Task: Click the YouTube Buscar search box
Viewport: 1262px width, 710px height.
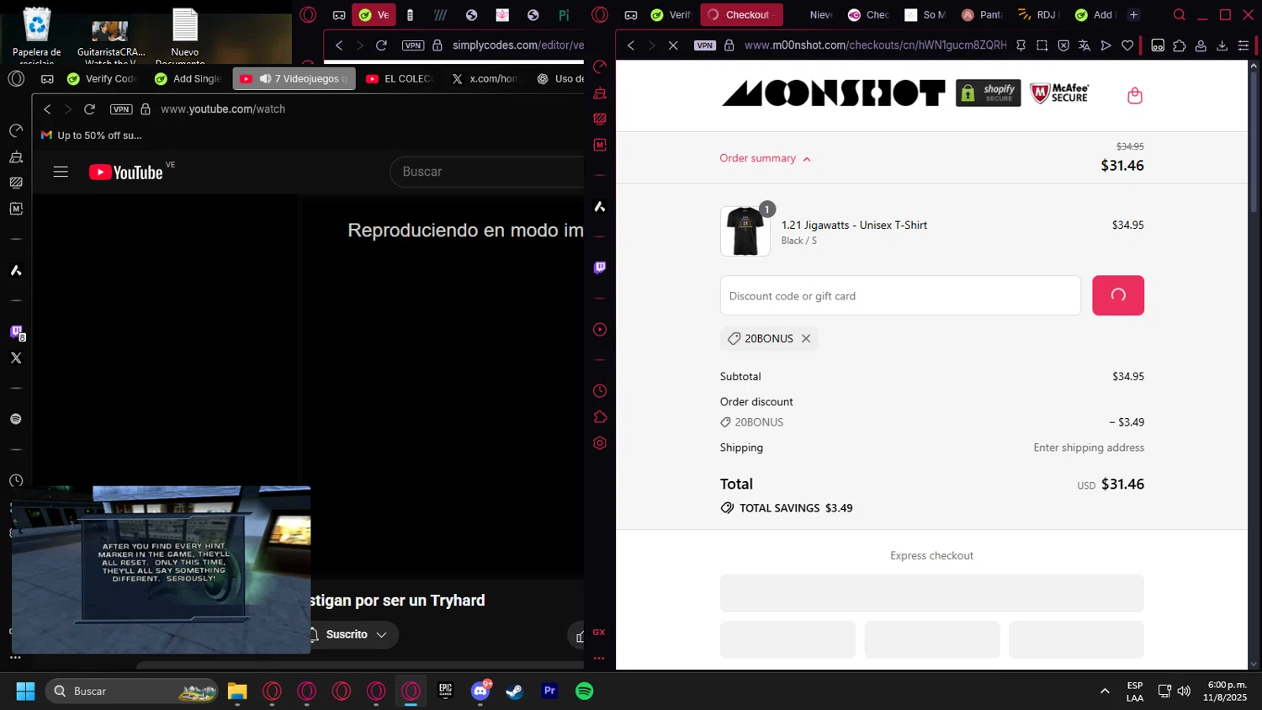Action: pyautogui.click(x=488, y=172)
